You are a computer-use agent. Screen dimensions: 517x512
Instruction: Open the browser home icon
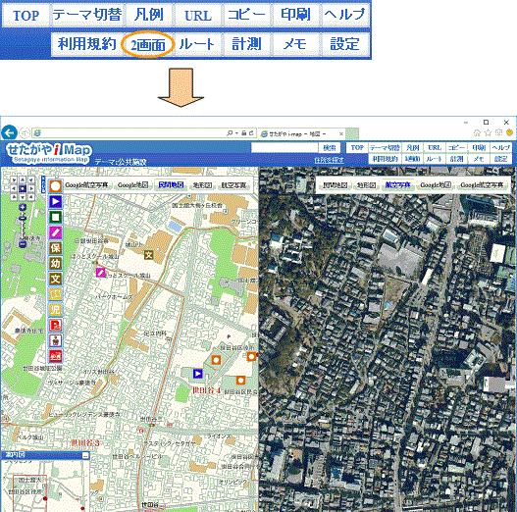pos(477,132)
